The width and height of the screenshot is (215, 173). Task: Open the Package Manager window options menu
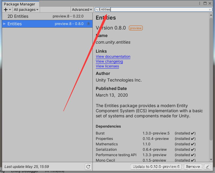pyautogui.click(x=200, y=3)
